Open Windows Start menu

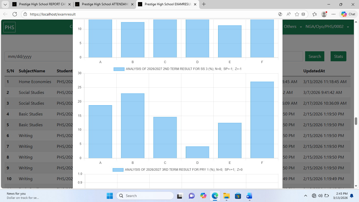tap(110, 196)
